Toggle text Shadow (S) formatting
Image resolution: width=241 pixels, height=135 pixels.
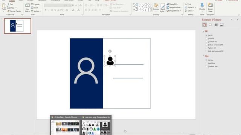click(x=55, y=10)
